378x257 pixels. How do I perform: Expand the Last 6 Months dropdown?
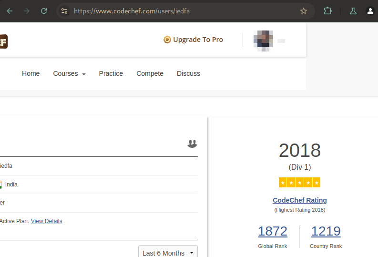coord(168,252)
